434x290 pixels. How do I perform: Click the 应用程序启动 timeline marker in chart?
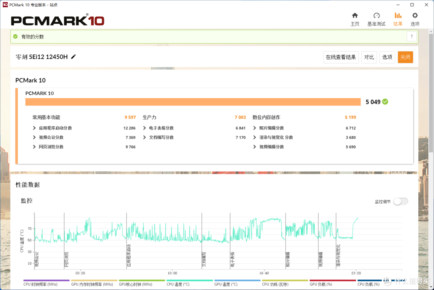129,256
